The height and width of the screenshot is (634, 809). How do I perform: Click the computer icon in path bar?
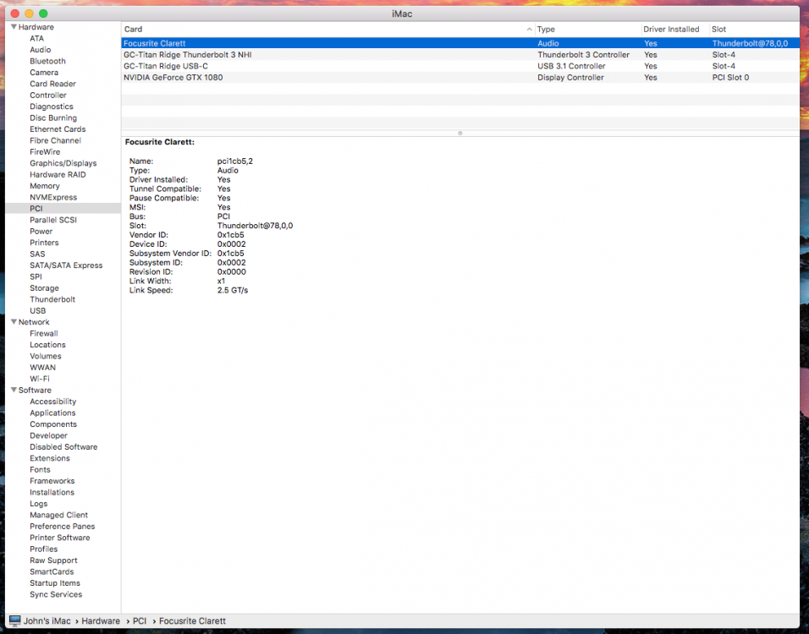tap(15, 620)
